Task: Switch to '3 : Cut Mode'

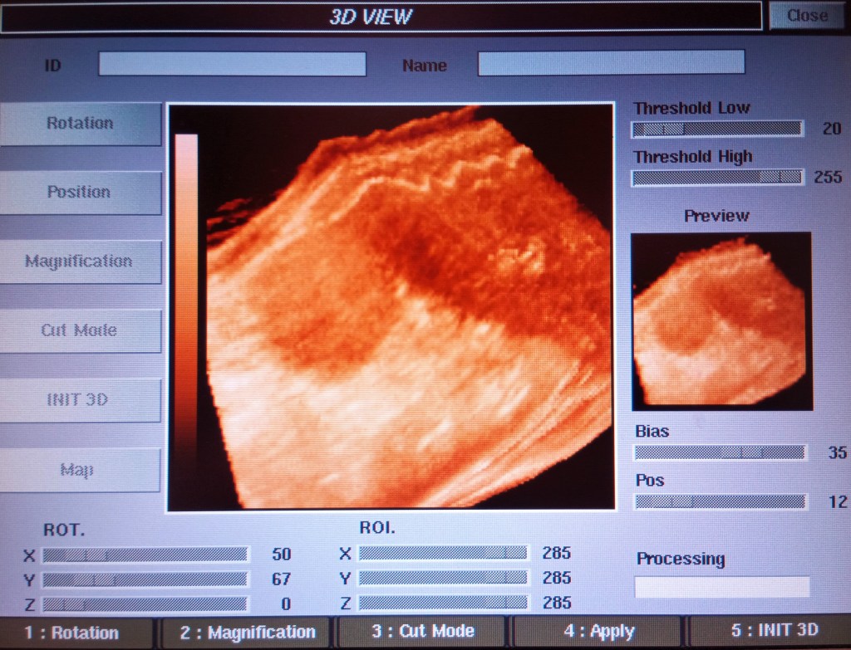Action: click(422, 632)
